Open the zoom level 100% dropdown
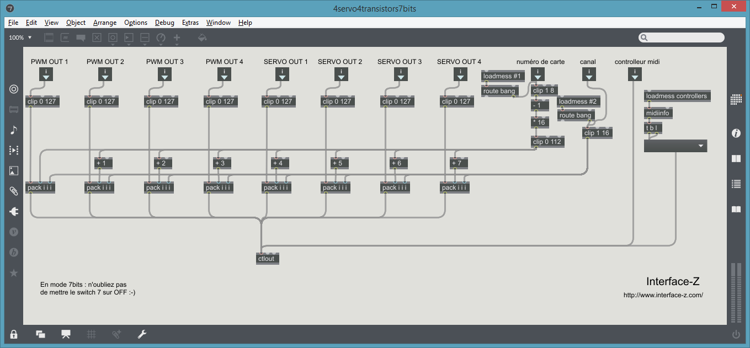 [x=20, y=38]
